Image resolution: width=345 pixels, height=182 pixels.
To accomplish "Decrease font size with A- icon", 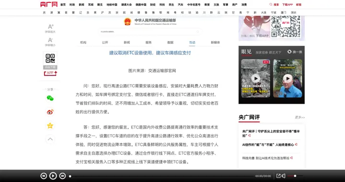I will [50, 40].
